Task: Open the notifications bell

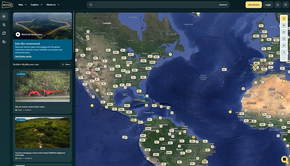Action: pos(277,5)
